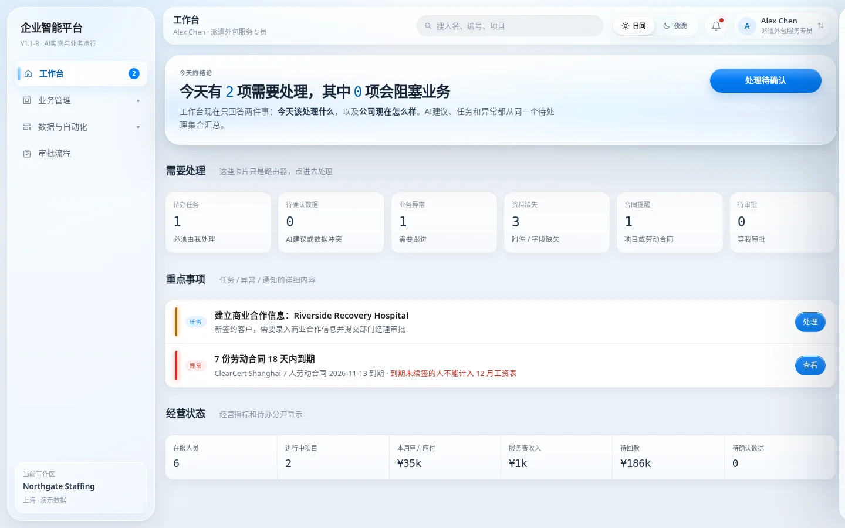Click the 任务 tag on Riverside item

[195, 321]
